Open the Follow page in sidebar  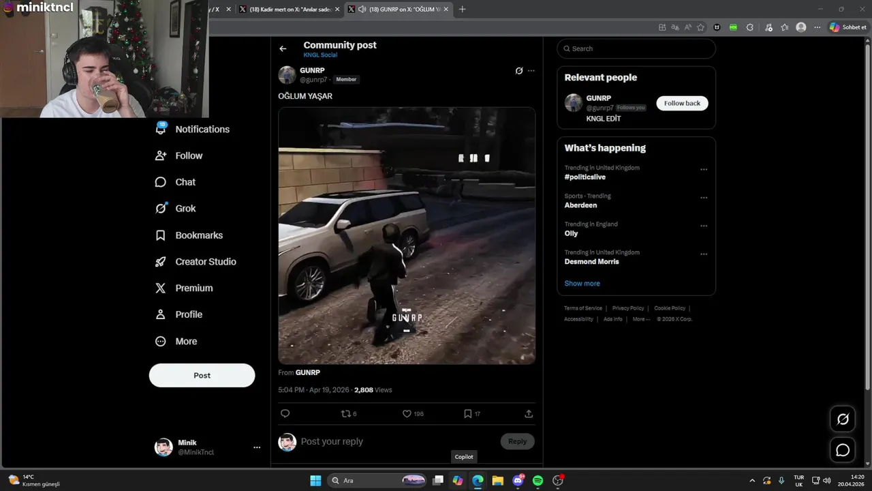click(179, 155)
